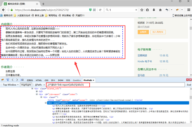Go forward in Firebug panel history
Screen dimensions: 192x127
(17, 80)
